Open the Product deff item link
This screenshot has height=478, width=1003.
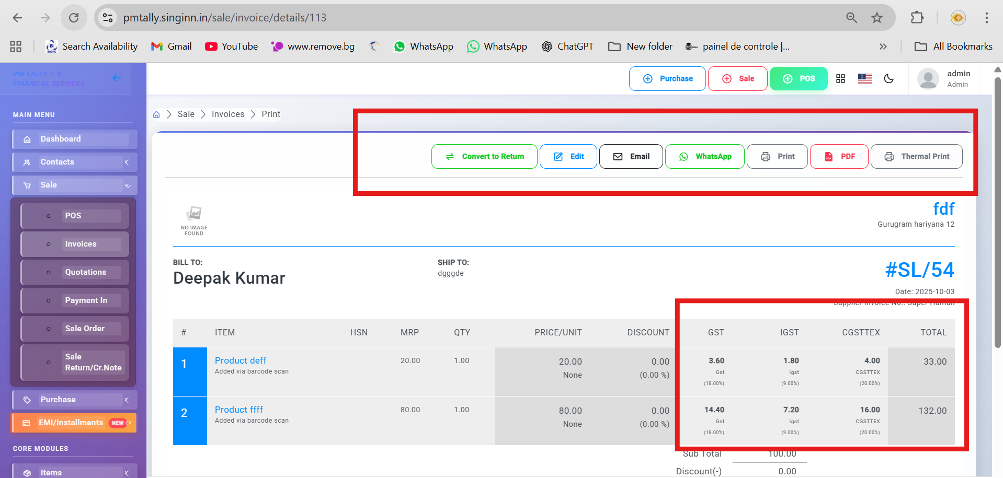coord(241,360)
